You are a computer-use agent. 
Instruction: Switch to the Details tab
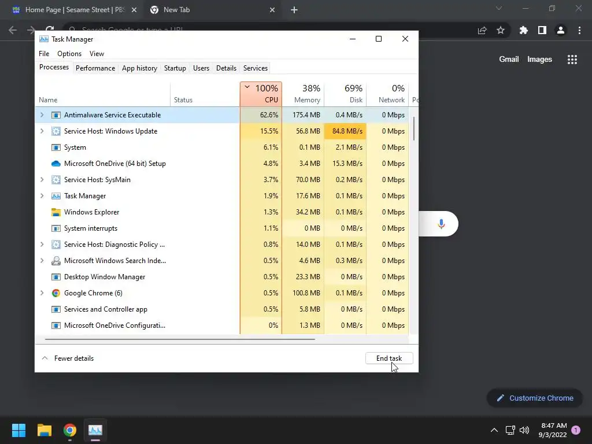click(226, 68)
